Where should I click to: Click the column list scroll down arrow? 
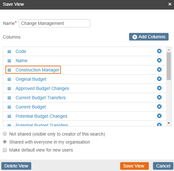click(169, 123)
